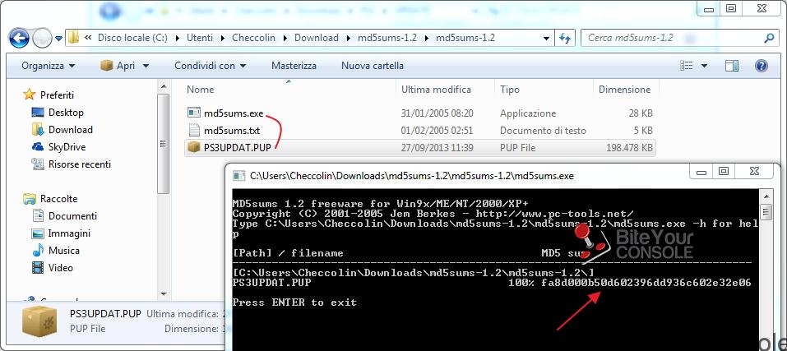
Task: Open Video library
Action: [60, 268]
